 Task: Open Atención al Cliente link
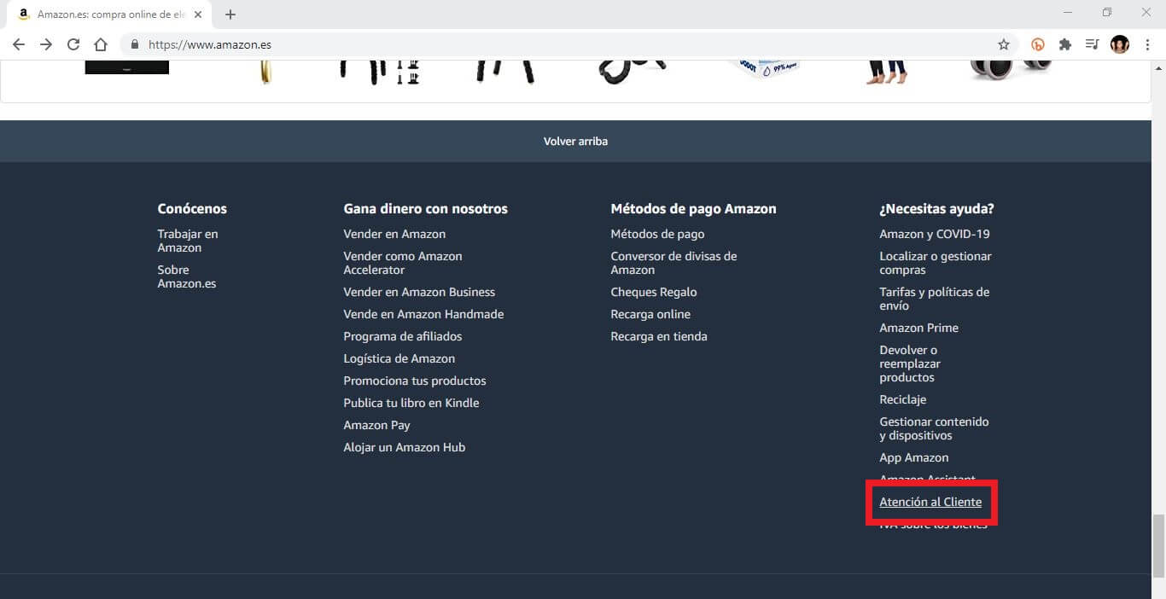coord(930,502)
